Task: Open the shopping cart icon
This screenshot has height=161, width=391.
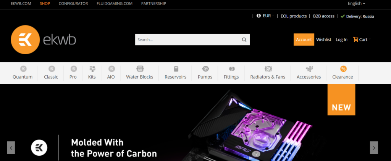Action: tap(355, 39)
